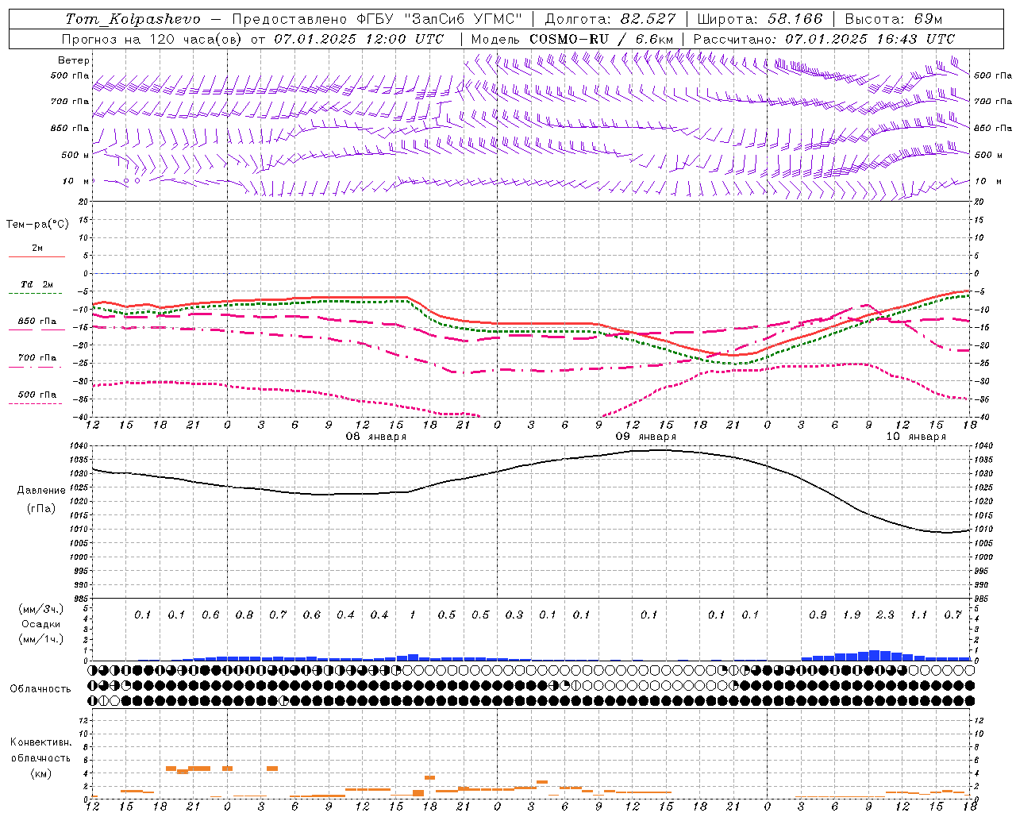Viewport: 1016px width, 813px height.
Task: Click the 1.1 precipitation value
Action: pyautogui.click(x=918, y=615)
